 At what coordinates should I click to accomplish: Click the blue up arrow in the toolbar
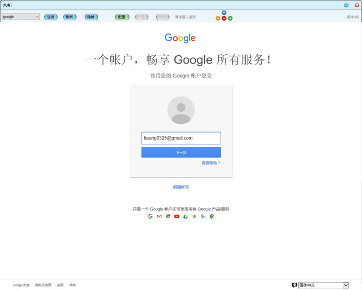224,13
